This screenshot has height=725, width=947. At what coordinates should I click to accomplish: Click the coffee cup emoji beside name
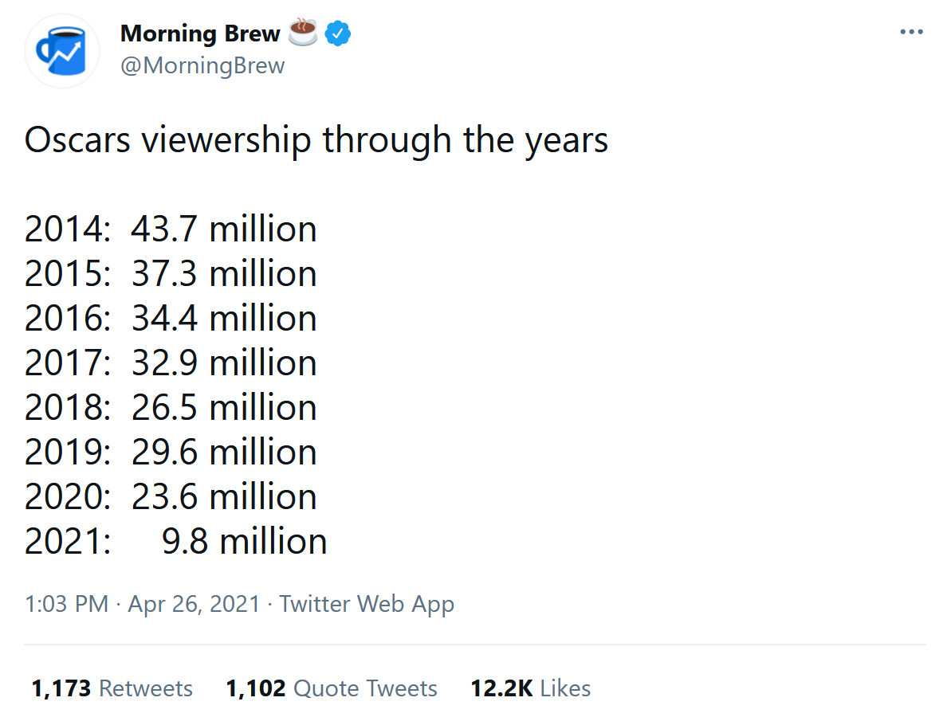pos(302,33)
